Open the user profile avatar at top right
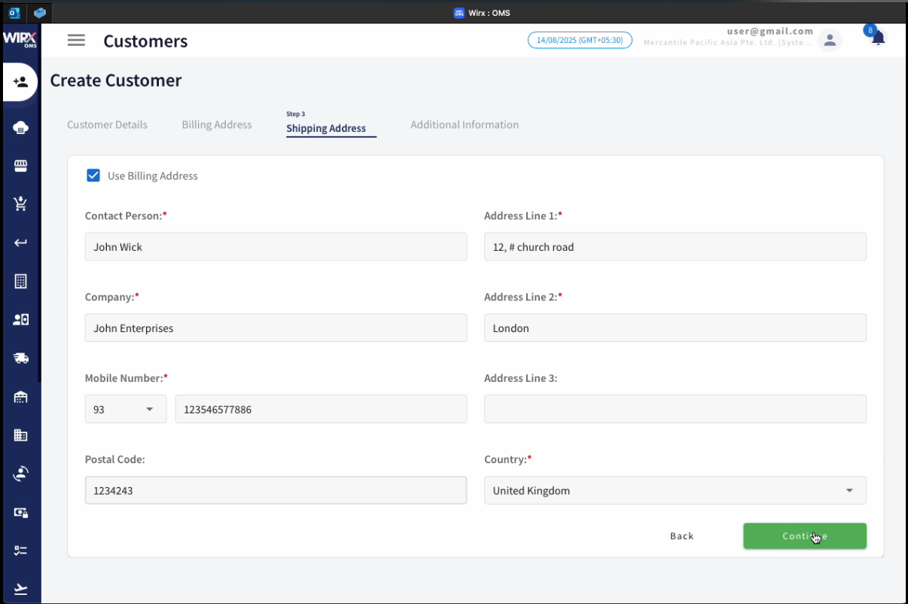This screenshot has width=908, height=604. coord(830,40)
